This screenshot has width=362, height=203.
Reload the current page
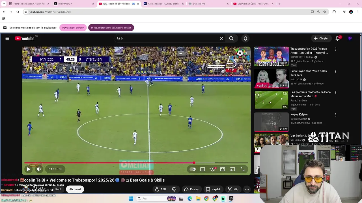[18, 12]
